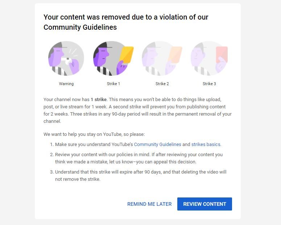Click the "Strike 3" caption text
This screenshot has width=281, height=225.
(x=209, y=84)
